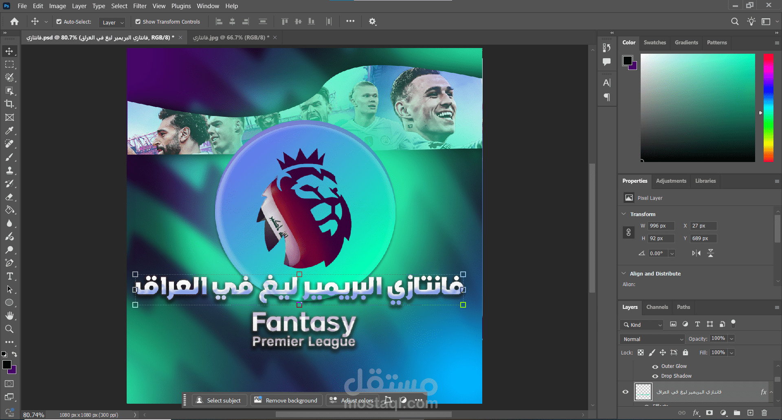
Task: Toggle the Auto-Select checkbox
Action: coord(59,22)
